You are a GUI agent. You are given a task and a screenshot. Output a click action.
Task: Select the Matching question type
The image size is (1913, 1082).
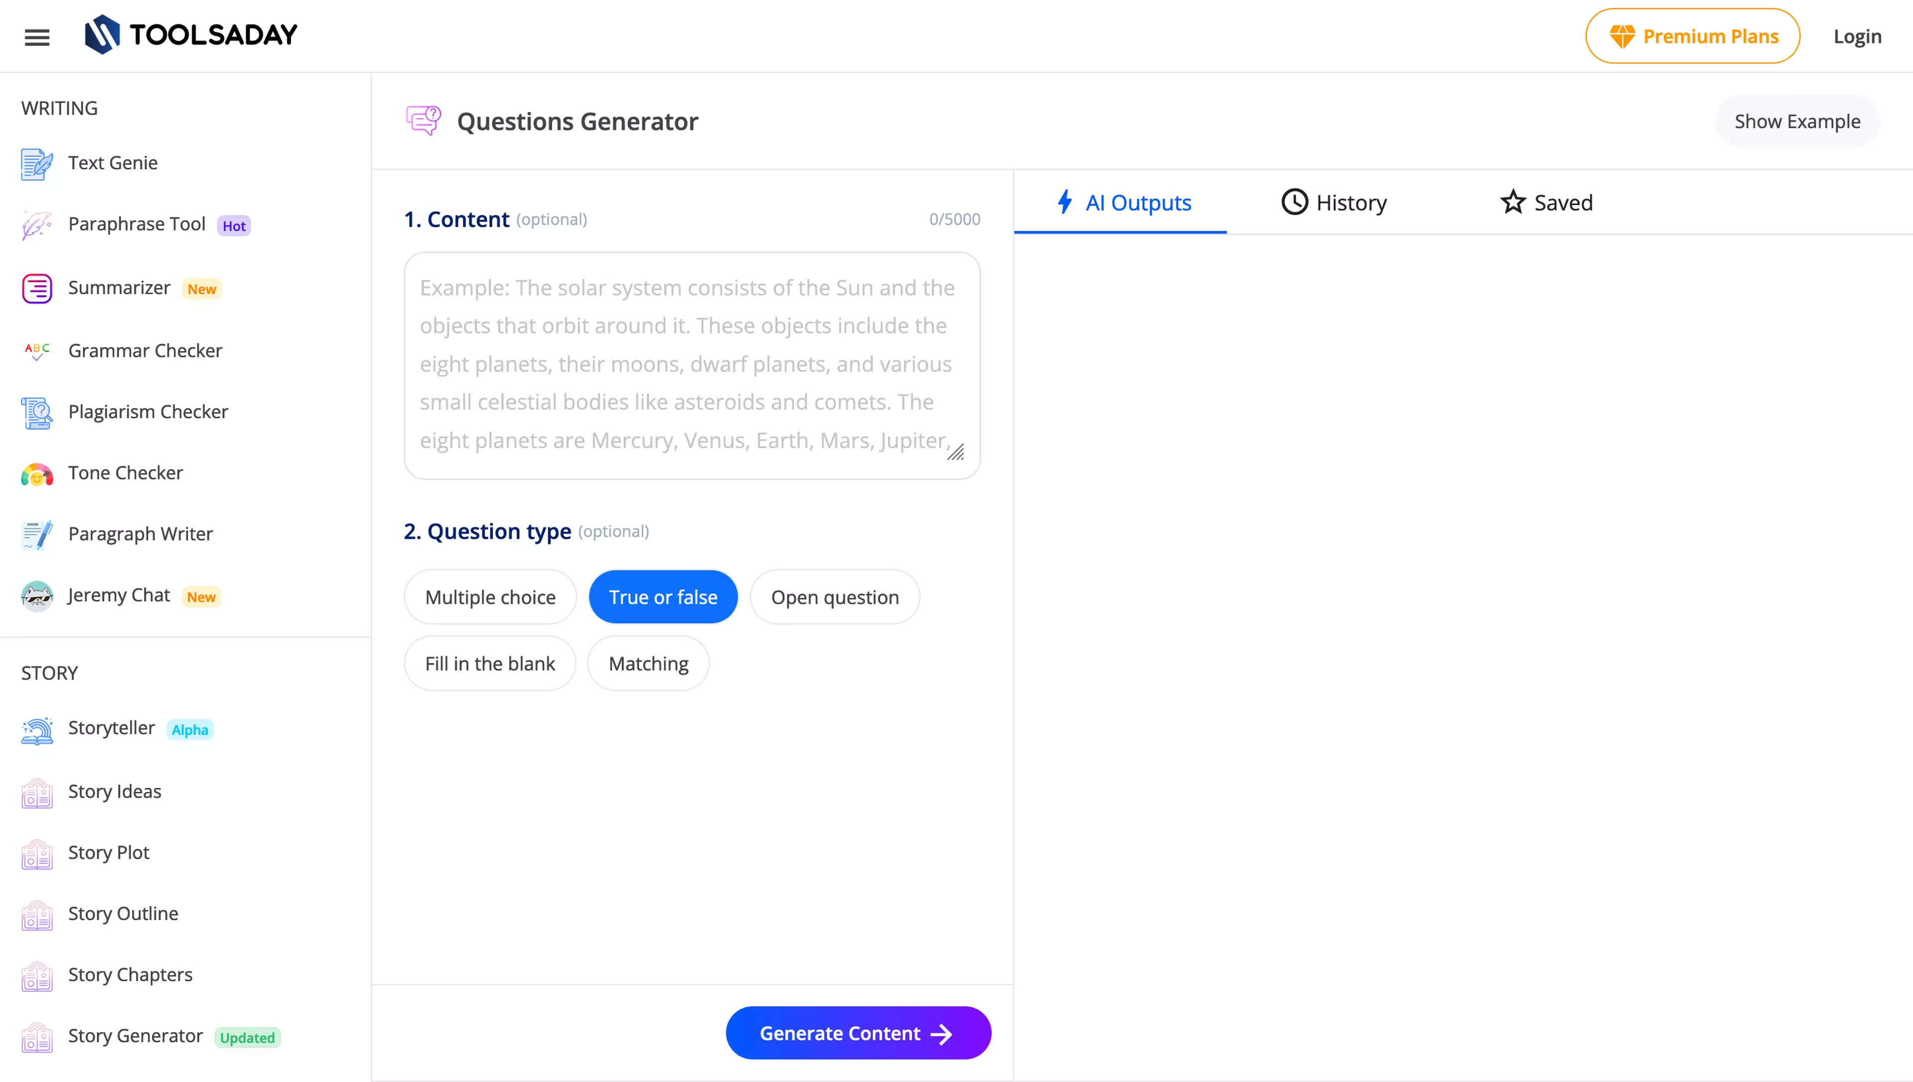[648, 663]
